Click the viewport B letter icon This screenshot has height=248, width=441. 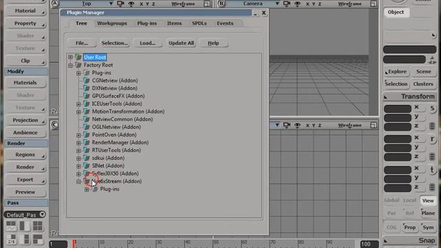[221, 3]
